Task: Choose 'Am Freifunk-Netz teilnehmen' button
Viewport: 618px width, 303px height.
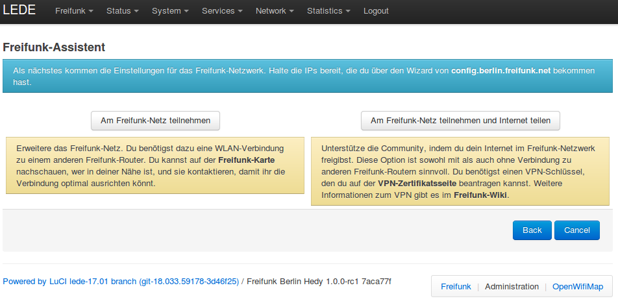Action: (155, 121)
